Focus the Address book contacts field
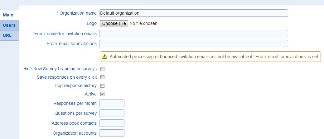 pos(112,123)
